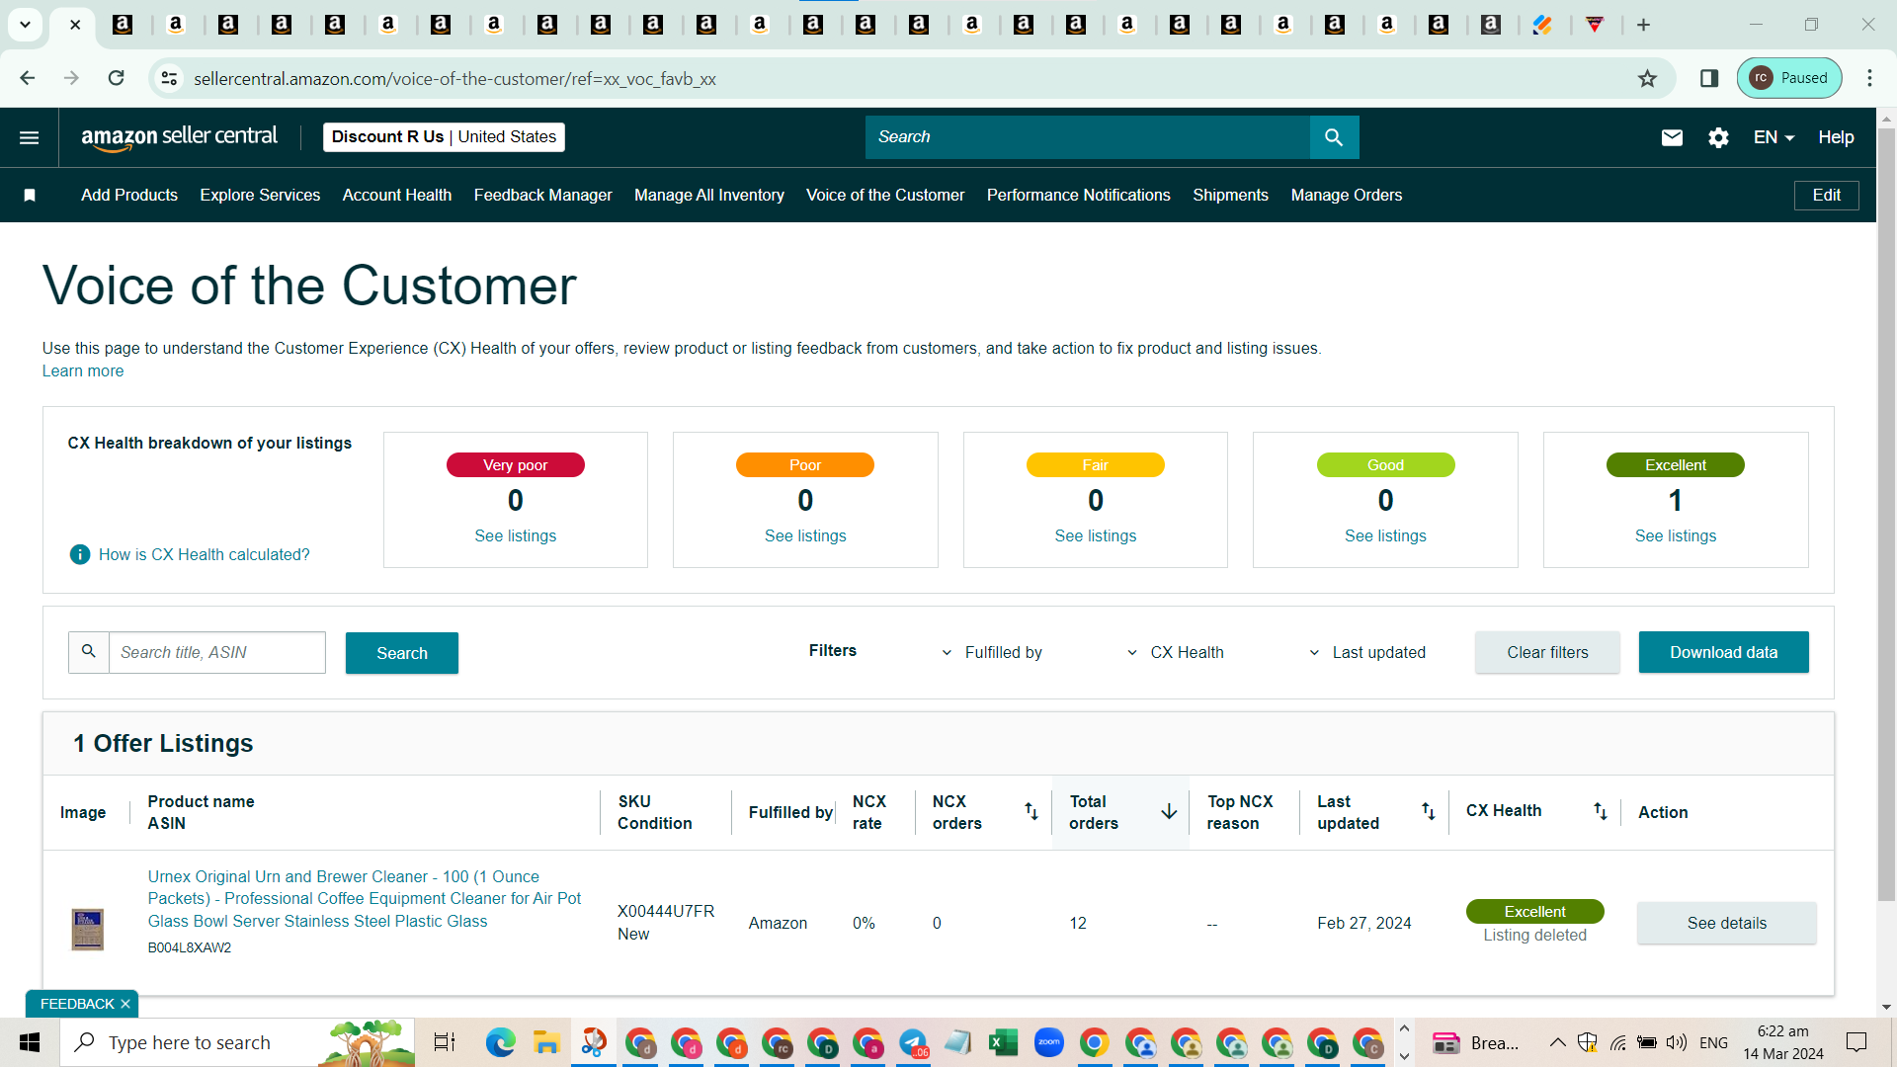The width and height of the screenshot is (1897, 1067).
Task: Open the browser side panel icon
Action: [x=1709, y=78]
